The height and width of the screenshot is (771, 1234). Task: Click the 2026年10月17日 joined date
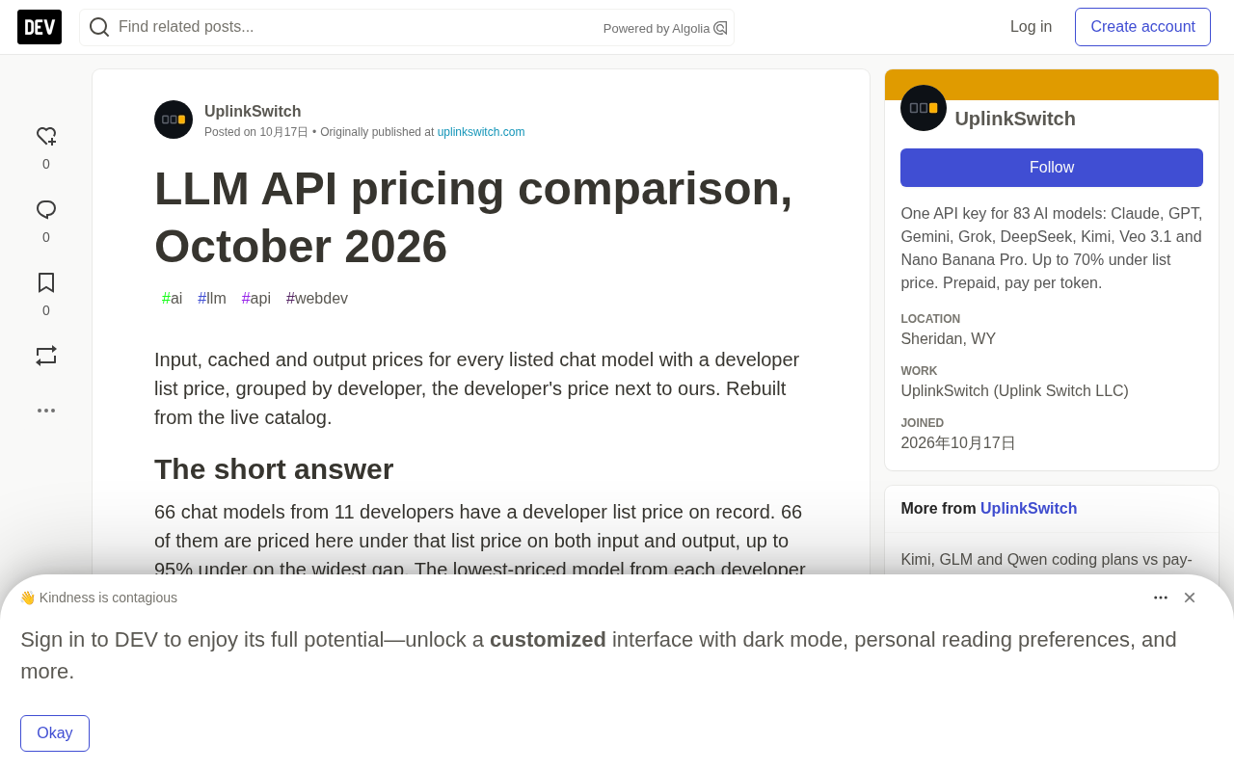tap(958, 443)
